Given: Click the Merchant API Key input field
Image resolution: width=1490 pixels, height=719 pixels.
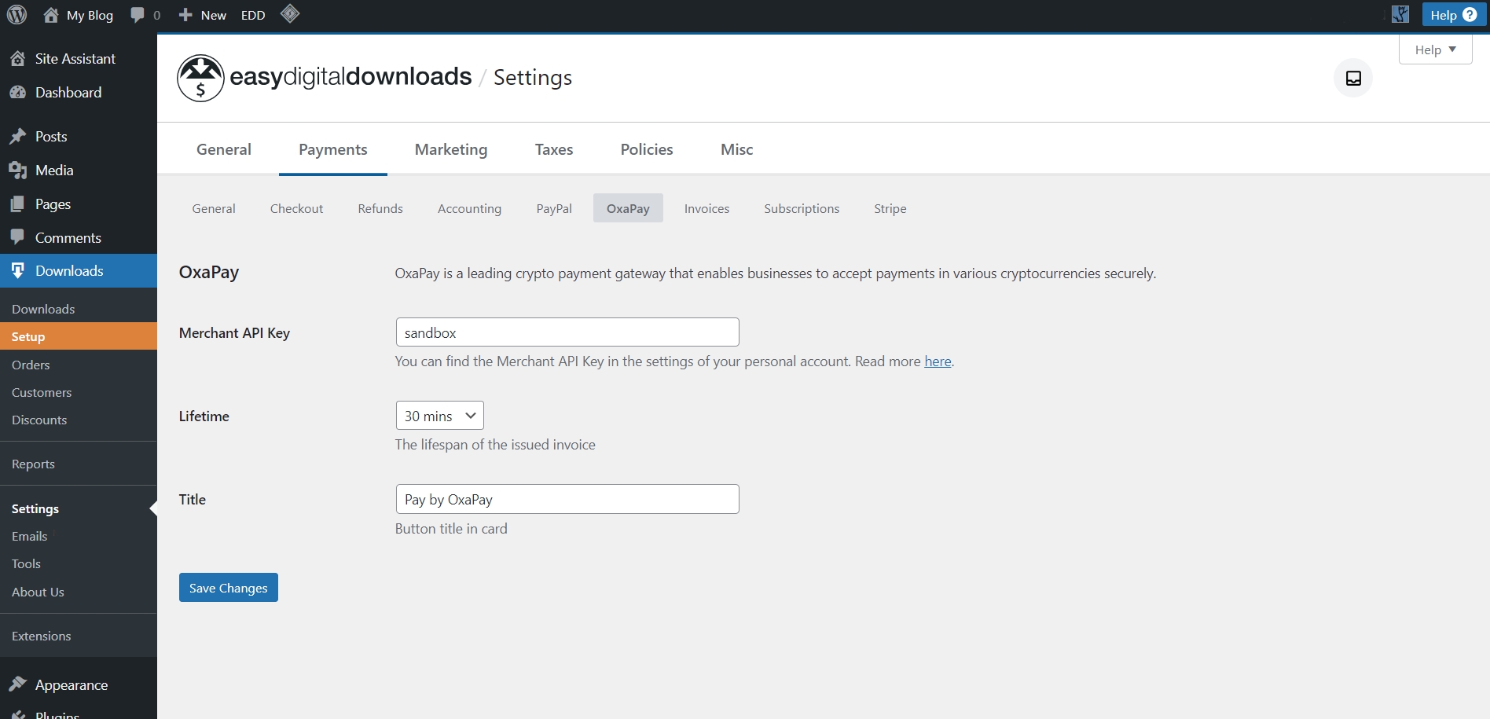Looking at the screenshot, I should (x=567, y=332).
